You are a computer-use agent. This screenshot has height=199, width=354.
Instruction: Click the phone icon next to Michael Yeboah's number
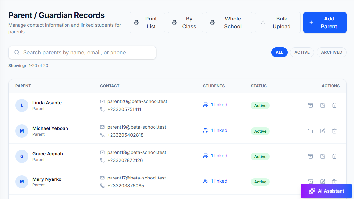click(x=102, y=135)
